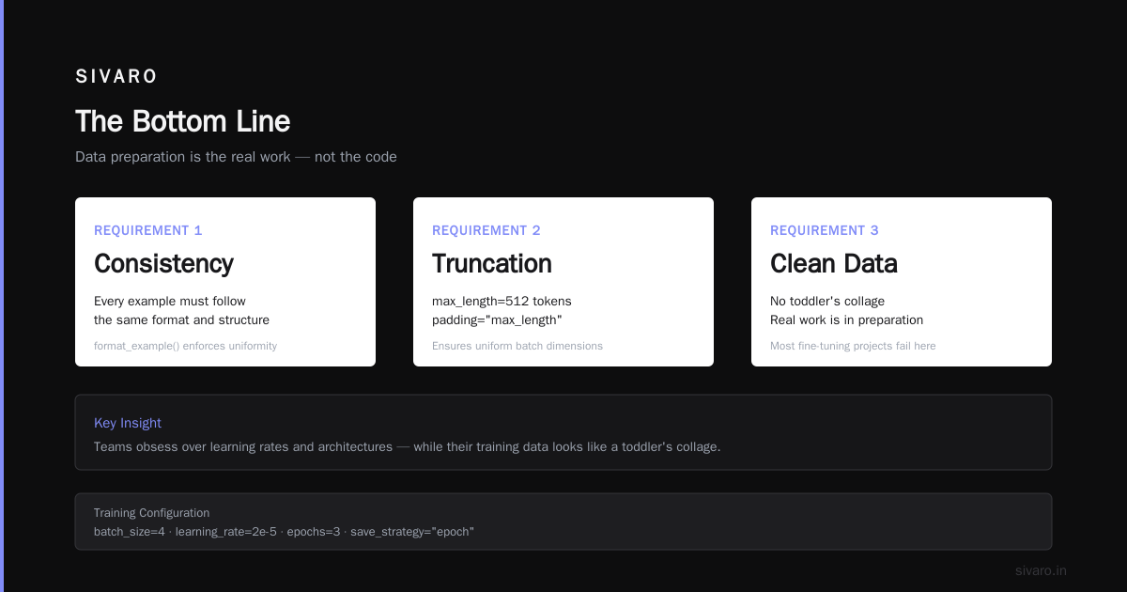
Task: Open the sivaro.in footer link
Action: coord(1041,570)
